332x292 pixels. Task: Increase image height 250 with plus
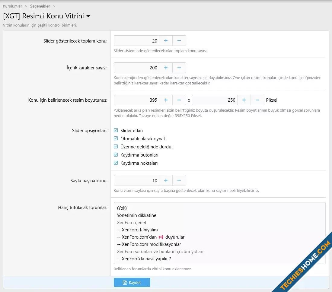pyautogui.click(x=244, y=100)
